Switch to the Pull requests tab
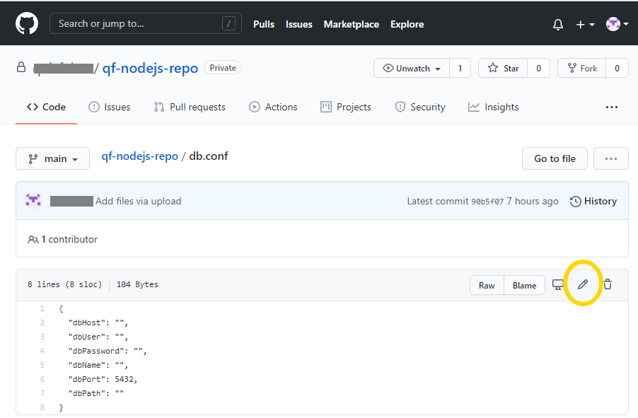Image resolution: width=638 pixels, height=418 pixels. tap(190, 108)
